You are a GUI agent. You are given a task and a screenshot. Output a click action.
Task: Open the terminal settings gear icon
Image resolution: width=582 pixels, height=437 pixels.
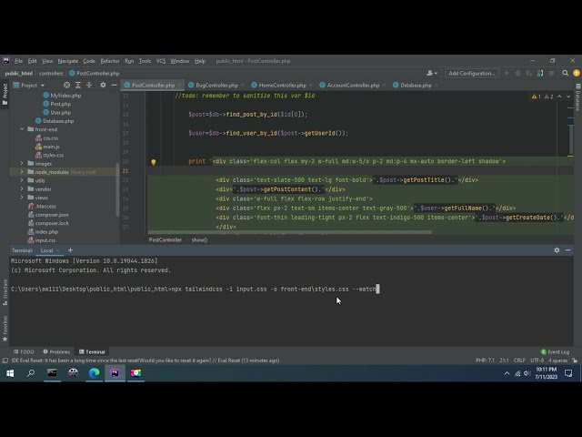click(557, 250)
